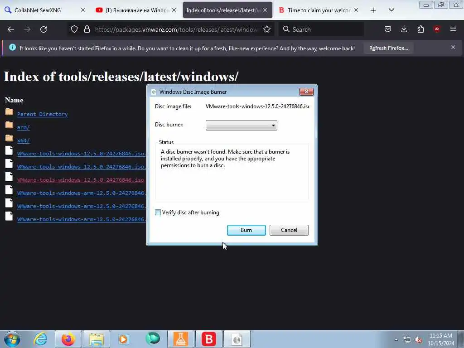Focus the Firefox Search box
The height and width of the screenshot is (348, 464).
321,29
